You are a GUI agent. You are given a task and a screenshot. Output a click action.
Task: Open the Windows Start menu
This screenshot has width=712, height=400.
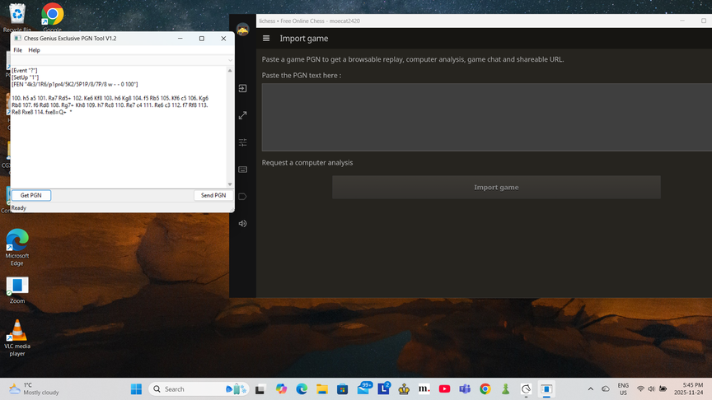[136, 389]
